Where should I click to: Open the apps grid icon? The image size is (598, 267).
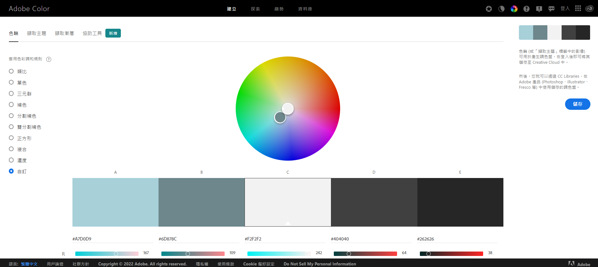(578, 9)
